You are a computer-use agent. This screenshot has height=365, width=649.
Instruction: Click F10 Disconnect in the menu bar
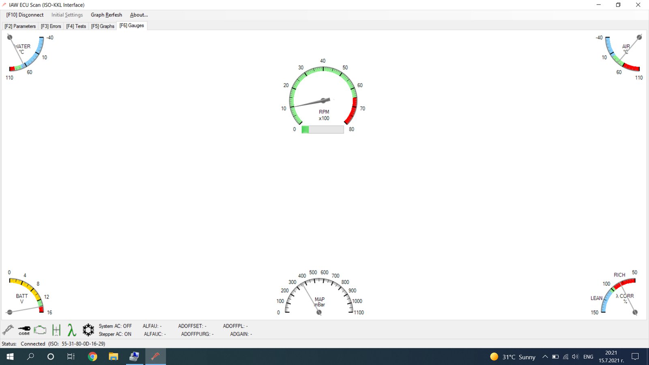[x=25, y=15]
